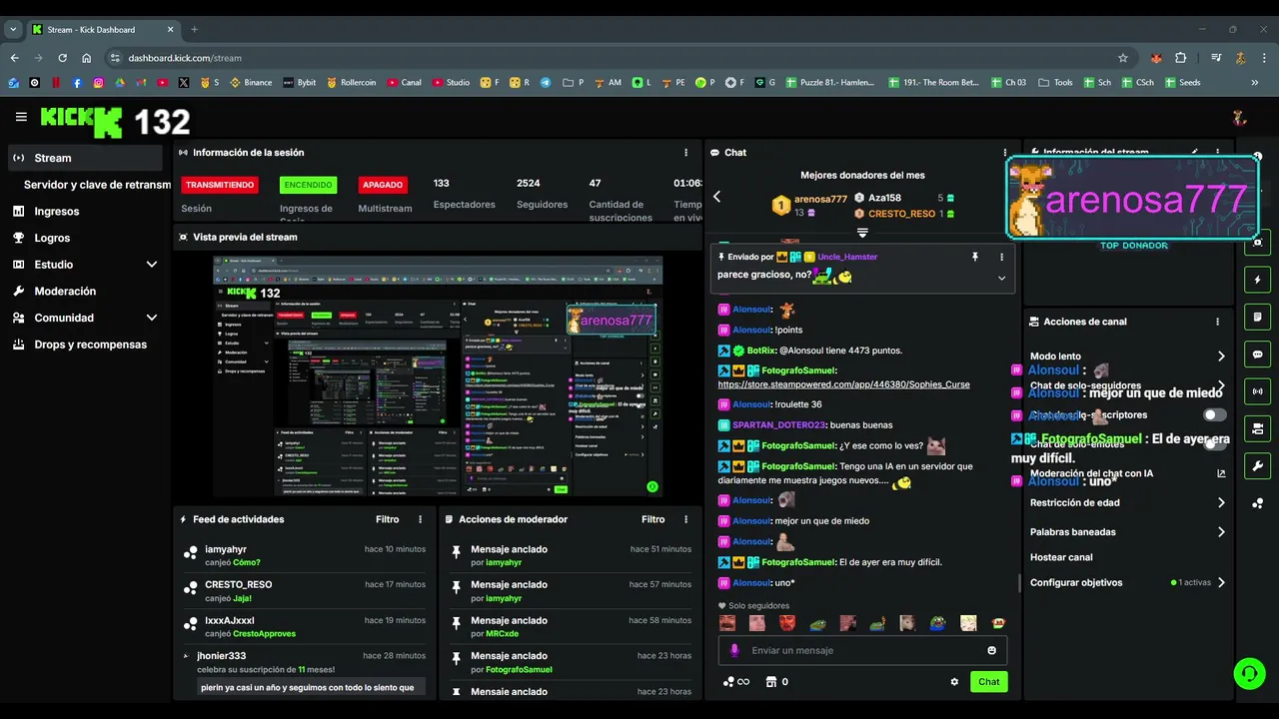Open chat settings gear icon
1279x719 pixels.
tap(954, 682)
